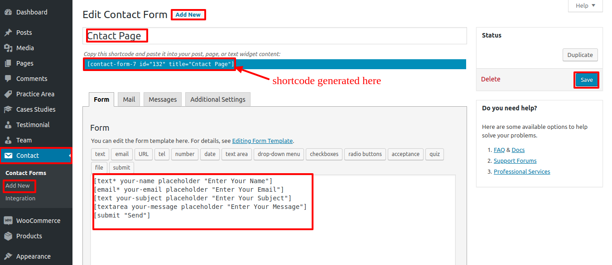
Task: Insert a URL tag
Action: 144,154
